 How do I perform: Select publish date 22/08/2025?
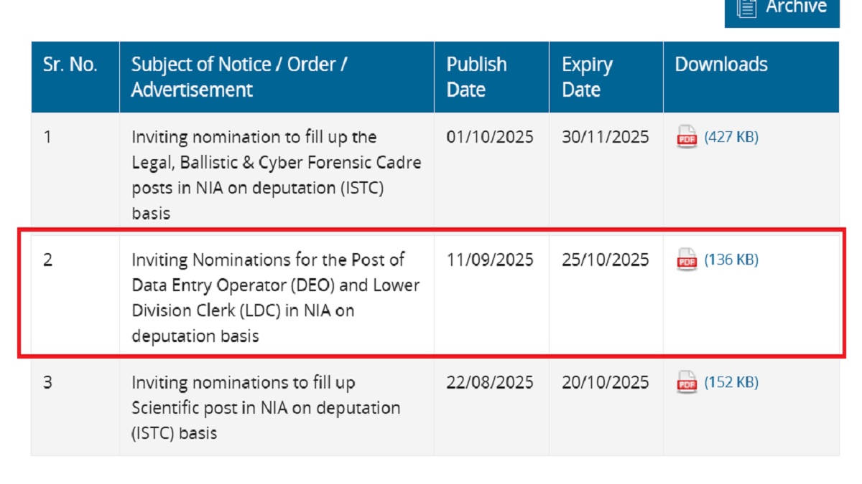pyautogui.click(x=490, y=383)
